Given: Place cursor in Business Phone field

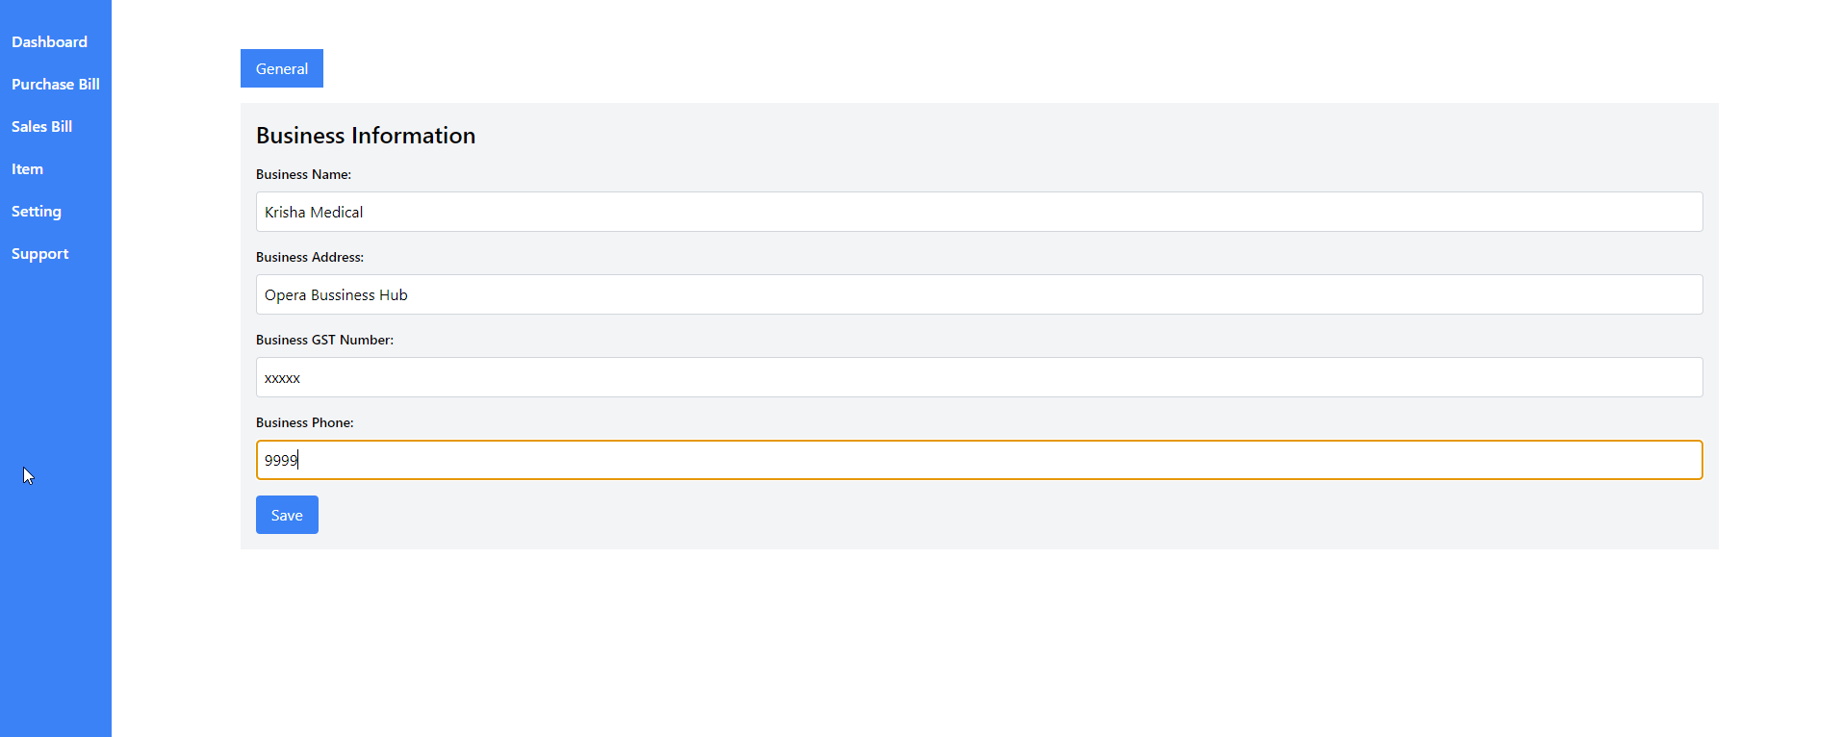Looking at the screenshot, I should pos(978,460).
